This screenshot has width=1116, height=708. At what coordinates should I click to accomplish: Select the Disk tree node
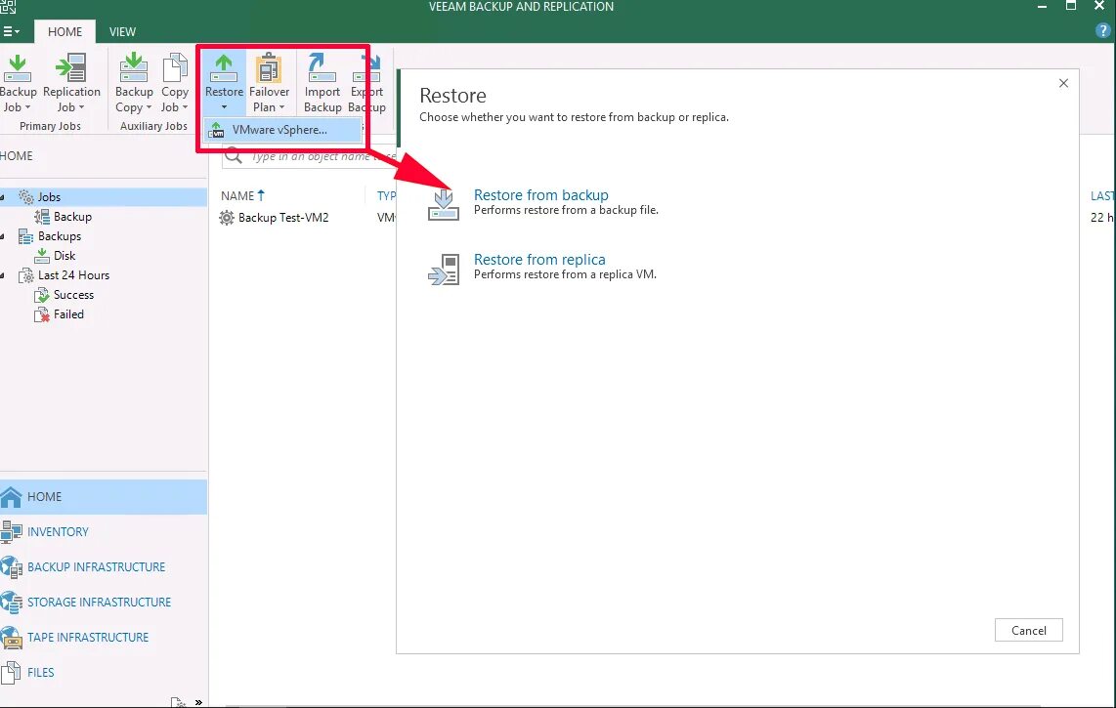tap(64, 256)
